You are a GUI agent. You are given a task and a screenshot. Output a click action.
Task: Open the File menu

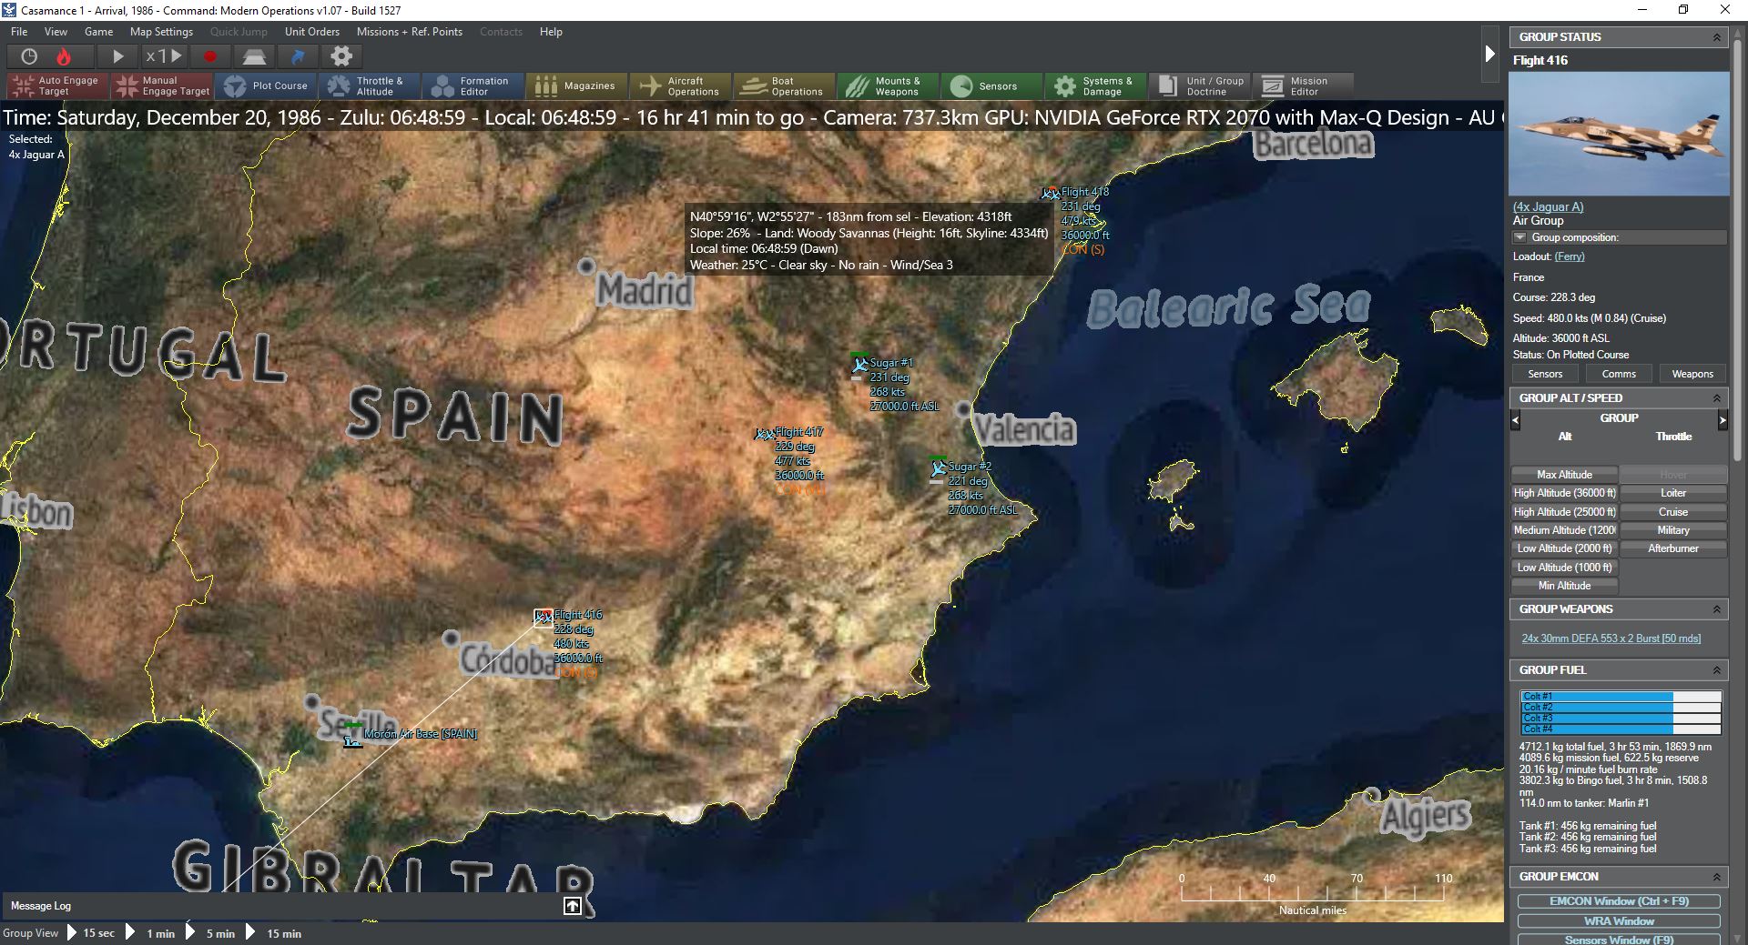pyautogui.click(x=19, y=31)
